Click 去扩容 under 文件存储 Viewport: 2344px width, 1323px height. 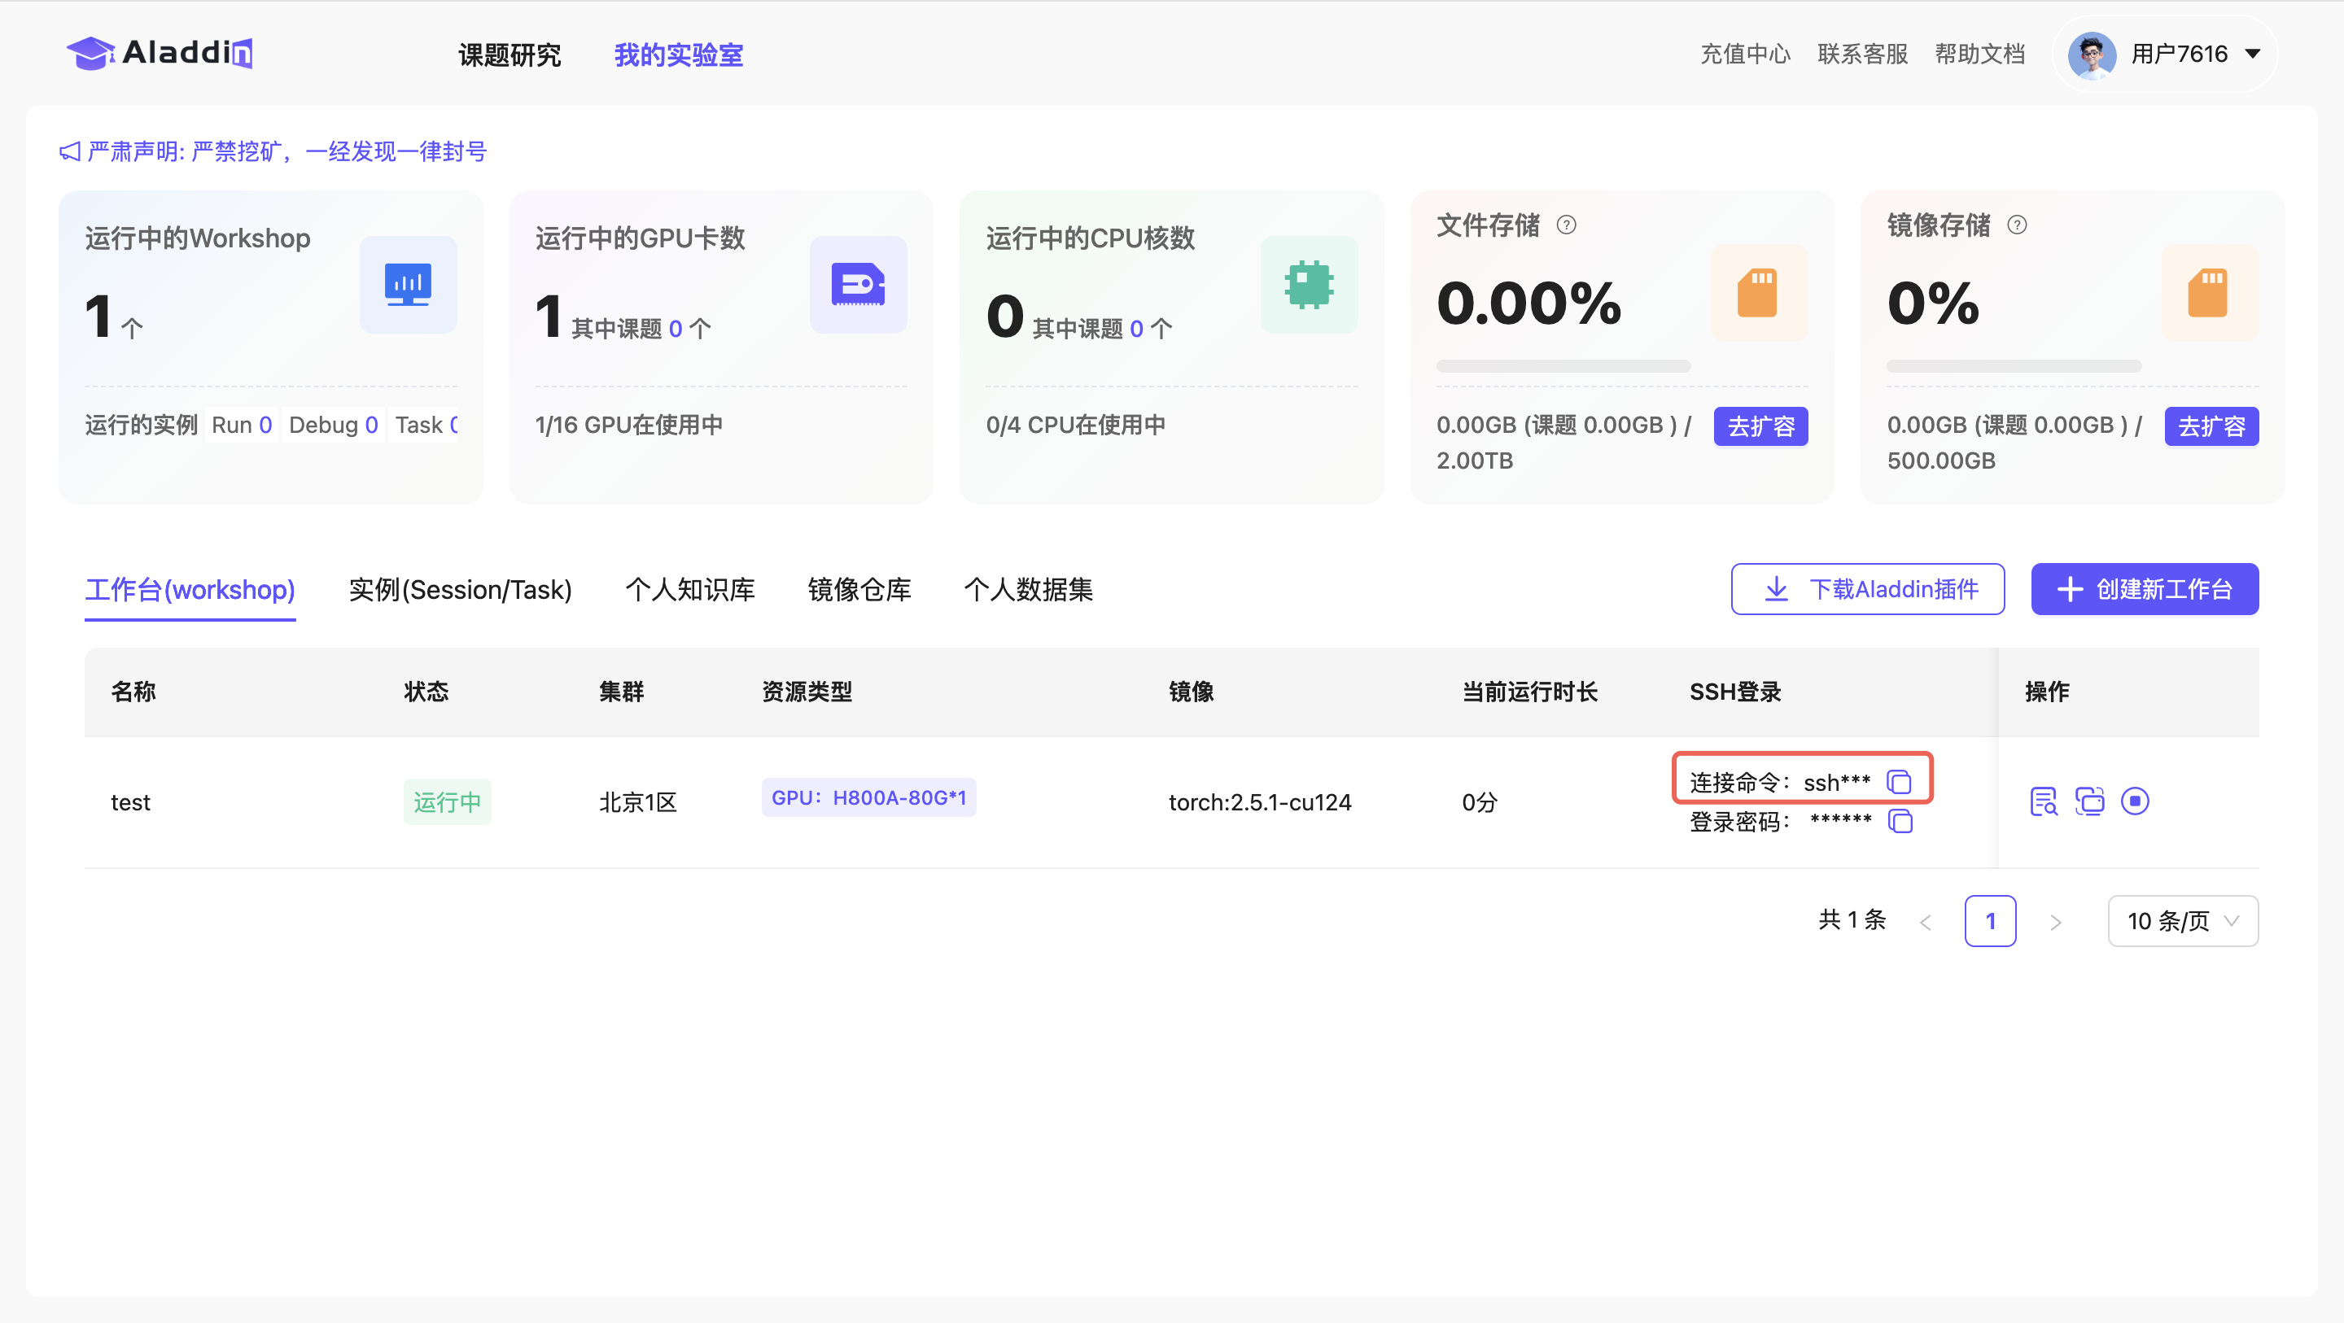(x=1760, y=426)
